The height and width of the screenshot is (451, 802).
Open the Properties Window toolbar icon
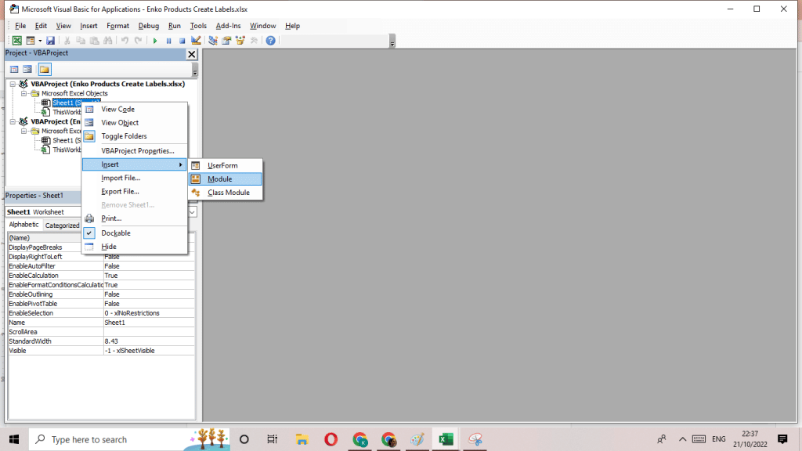click(226, 41)
